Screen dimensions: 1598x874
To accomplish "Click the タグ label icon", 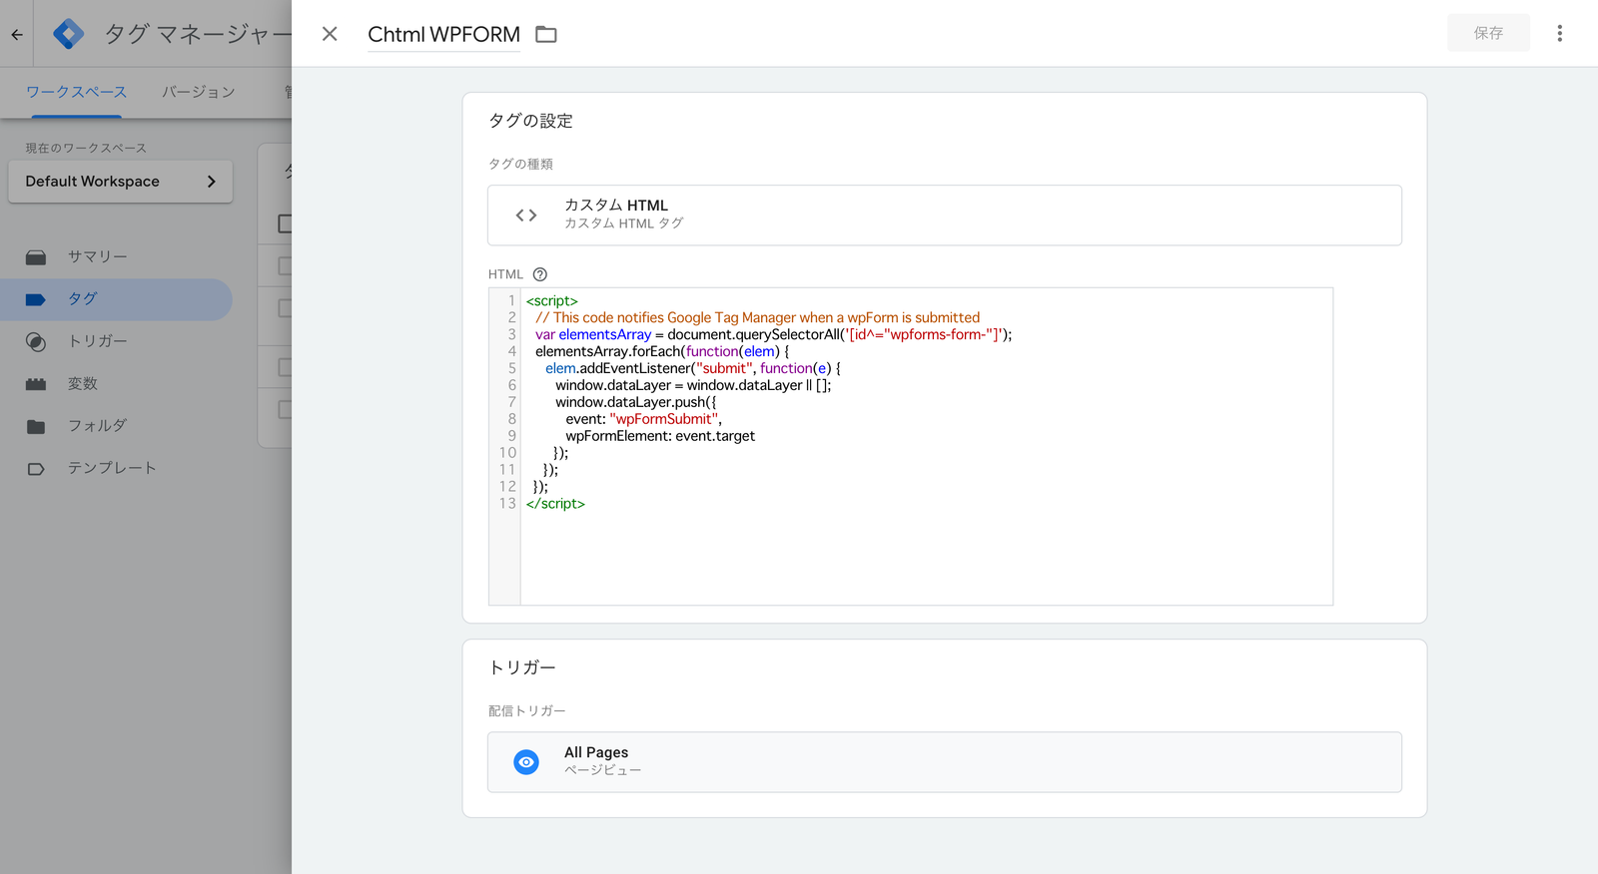I will (36, 299).
